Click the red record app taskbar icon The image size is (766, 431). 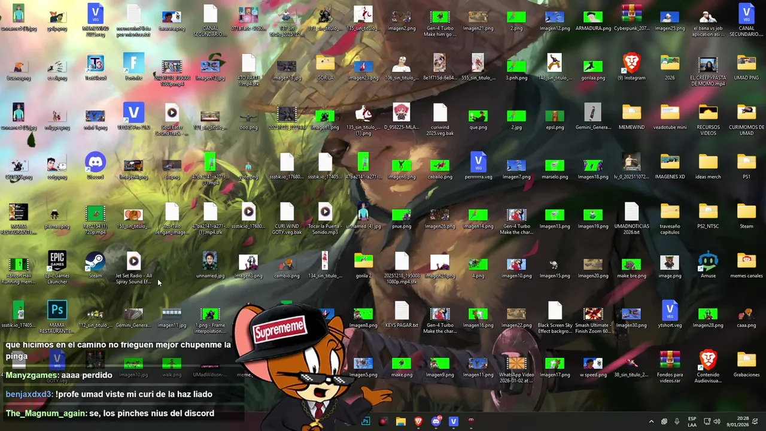pyautogui.click(x=383, y=421)
